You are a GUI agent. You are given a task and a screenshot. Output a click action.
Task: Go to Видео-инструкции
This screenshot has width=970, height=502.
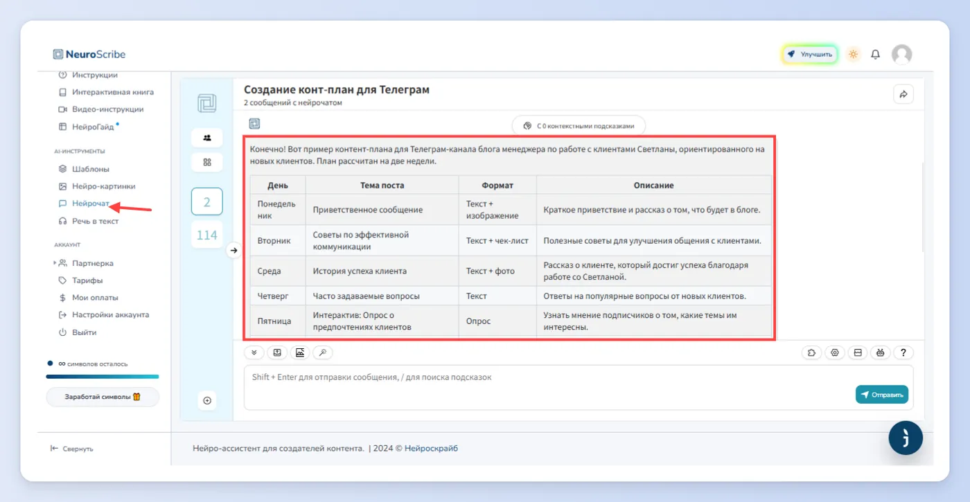101,109
